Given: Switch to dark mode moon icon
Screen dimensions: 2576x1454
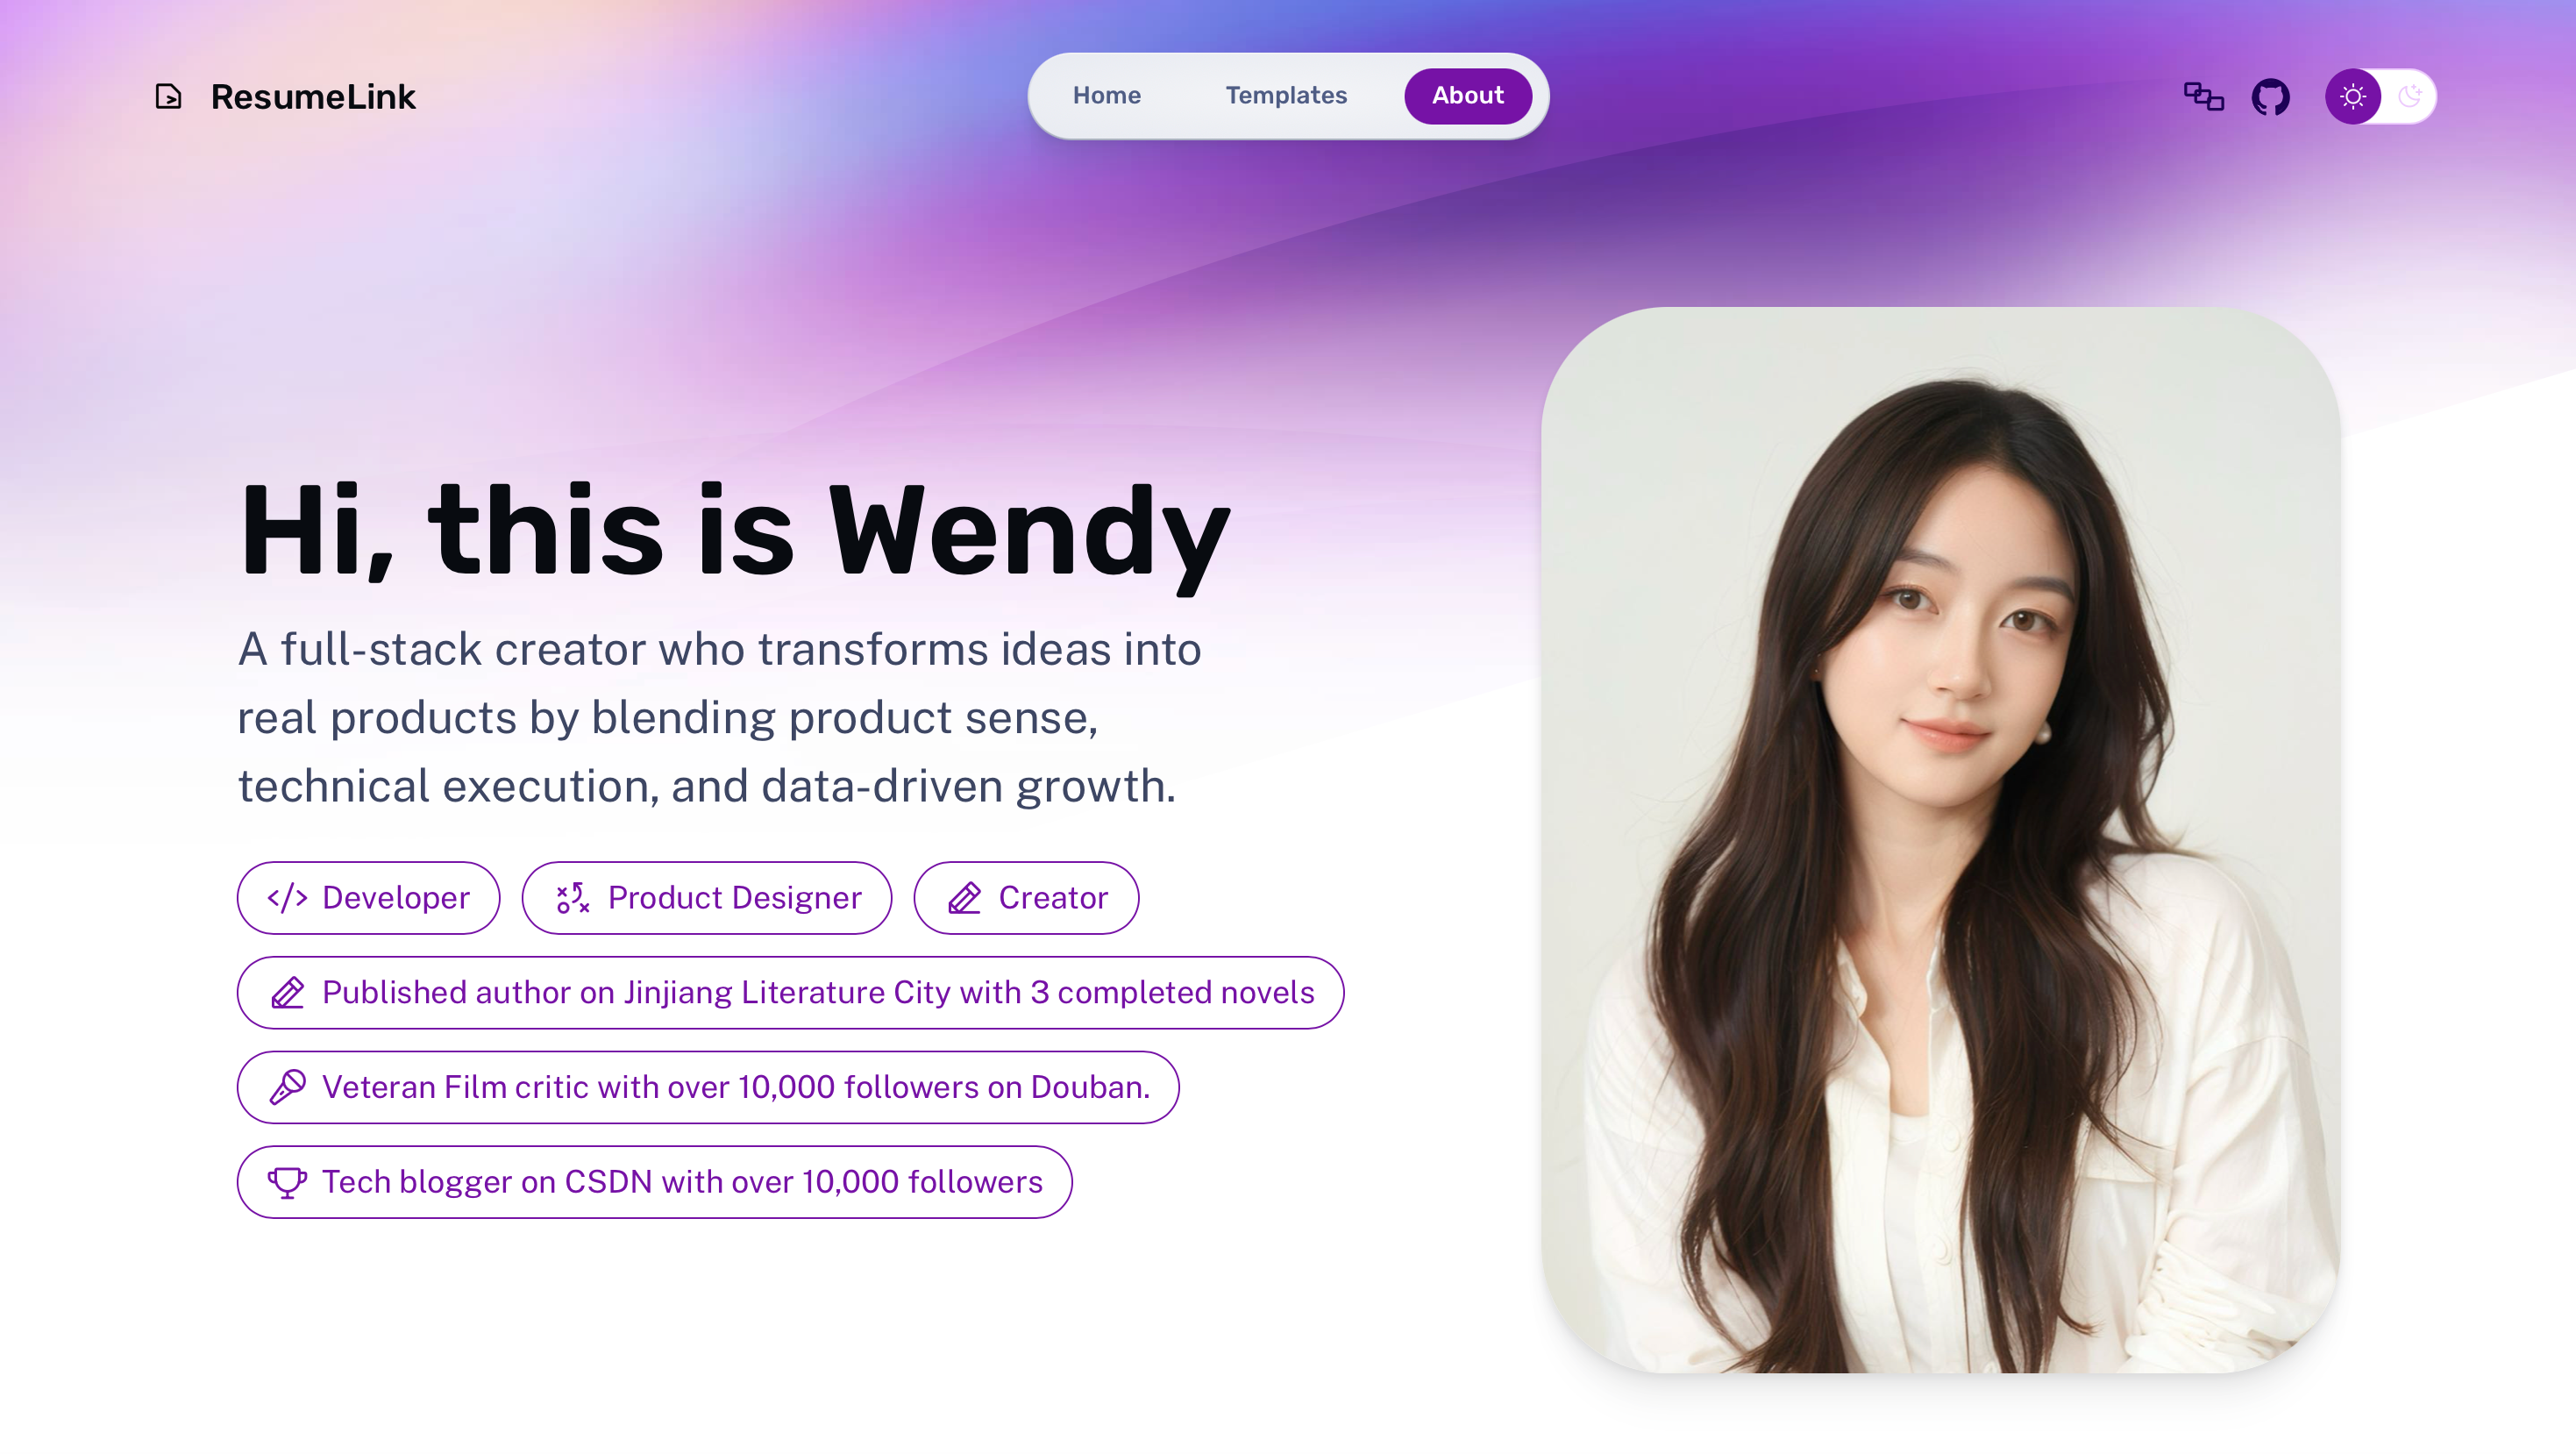Looking at the screenshot, I should point(2410,96).
